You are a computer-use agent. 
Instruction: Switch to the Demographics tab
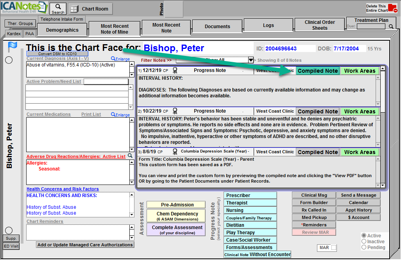tap(62, 30)
